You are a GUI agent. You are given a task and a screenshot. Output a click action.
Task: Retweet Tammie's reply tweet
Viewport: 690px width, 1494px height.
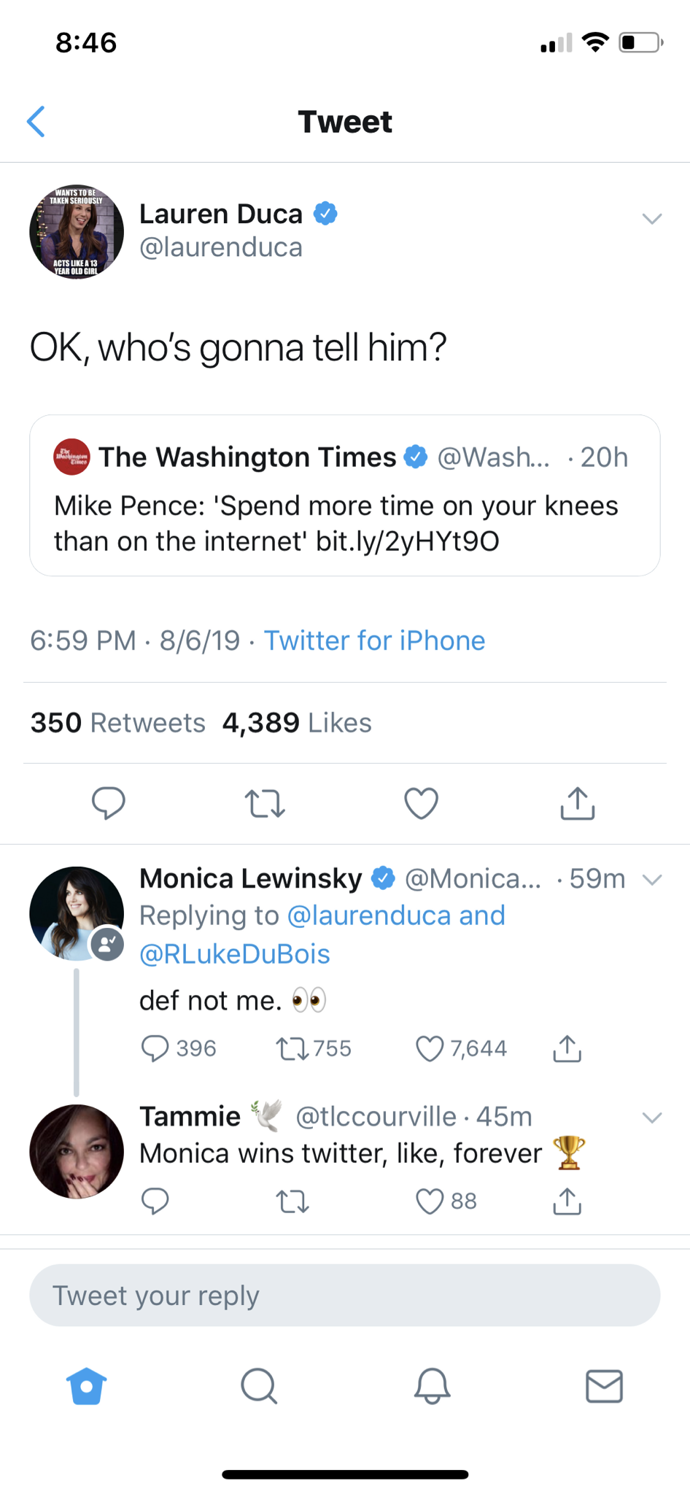pyautogui.click(x=292, y=1201)
